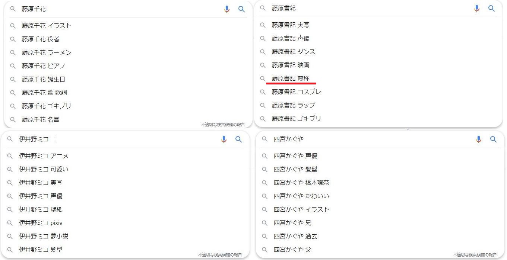The width and height of the screenshot is (507, 260).
Task: Pick the 四宮かぐや 過去 suggestion
Action: click(x=295, y=236)
